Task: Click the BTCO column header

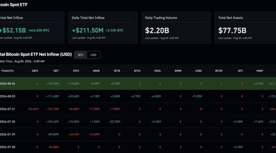Action: [x=137, y=71]
